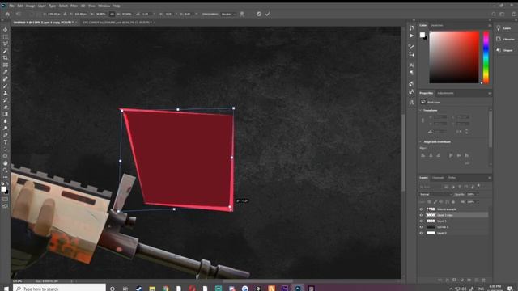Hide the Layer 1 copy layer
This screenshot has height=291, width=518.
tap(421, 215)
